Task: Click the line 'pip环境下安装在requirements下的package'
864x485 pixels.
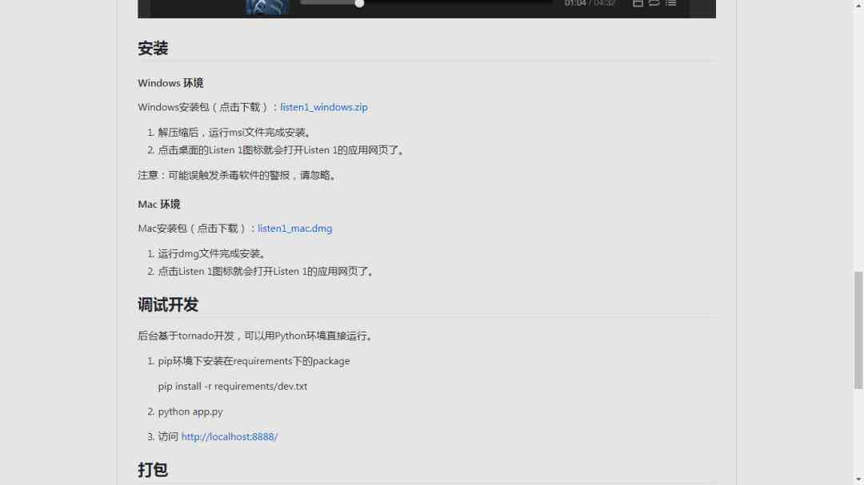Action: pos(254,361)
